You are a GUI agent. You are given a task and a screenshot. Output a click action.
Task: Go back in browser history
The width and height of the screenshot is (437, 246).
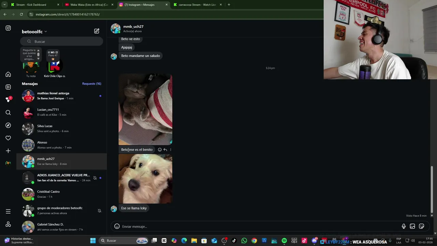coord(5,14)
